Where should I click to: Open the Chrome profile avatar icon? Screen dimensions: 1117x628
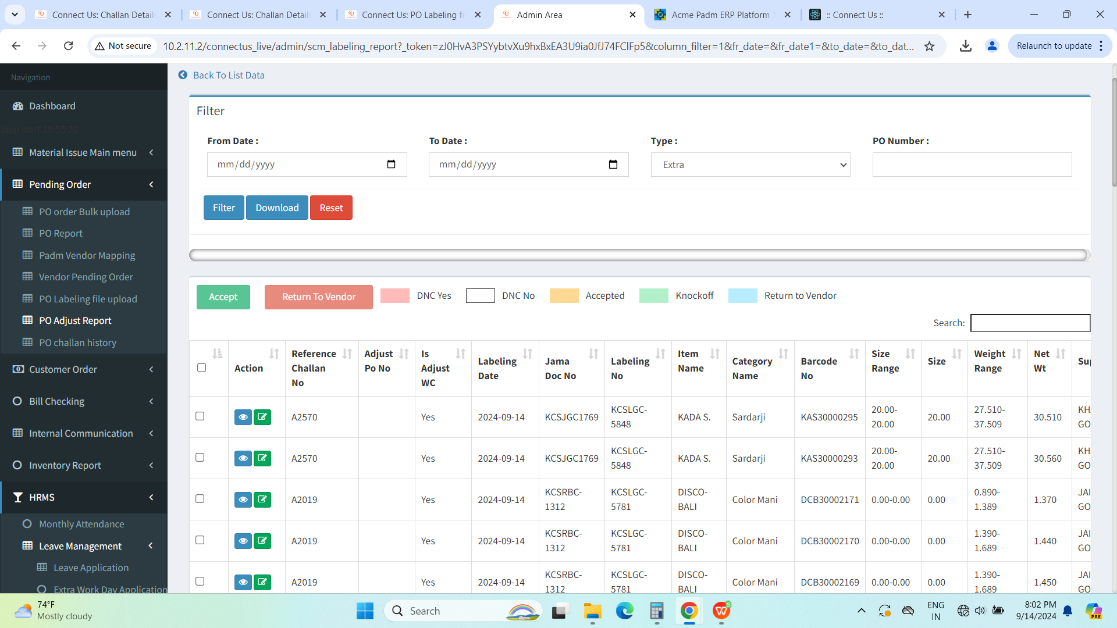tap(992, 46)
